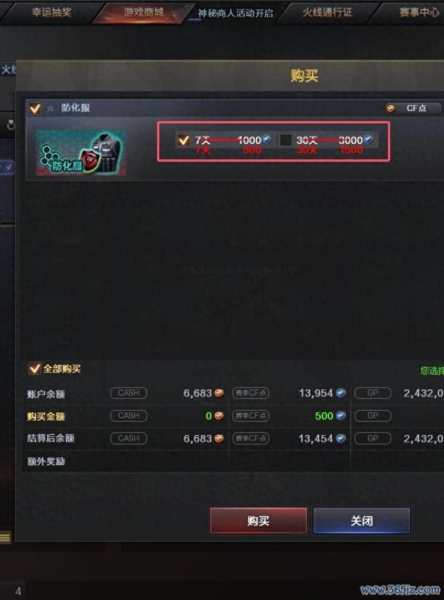Click the blue coin next to 1000
Viewport: 444px width, 600px height.
pos(267,139)
